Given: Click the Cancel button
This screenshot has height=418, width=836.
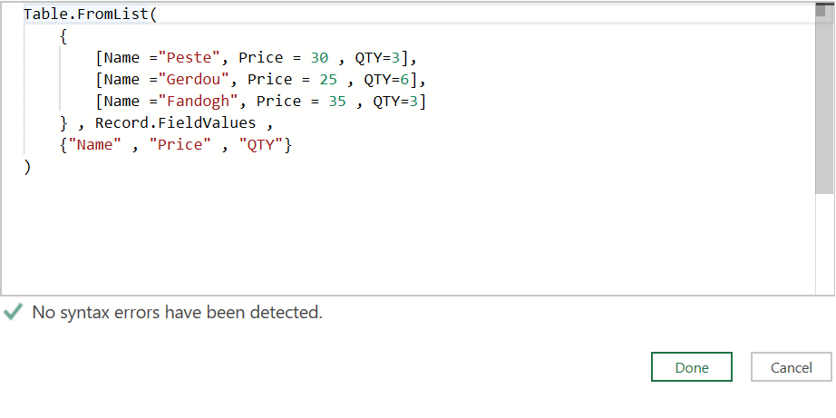Looking at the screenshot, I should click(x=792, y=367).
